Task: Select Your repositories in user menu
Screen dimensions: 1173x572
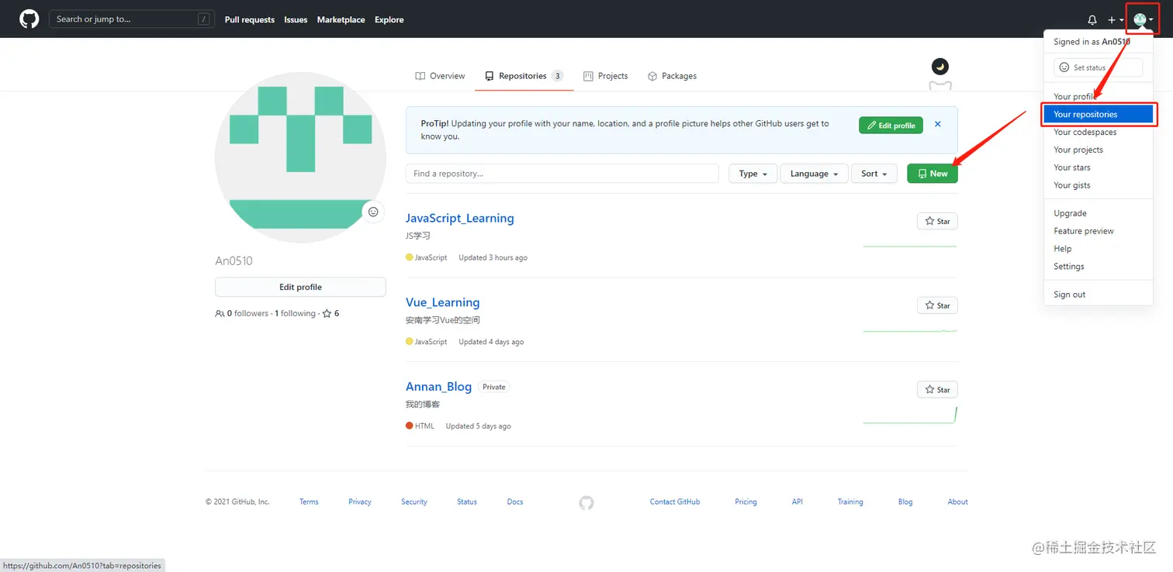Action: click(x=1098, y=114)
